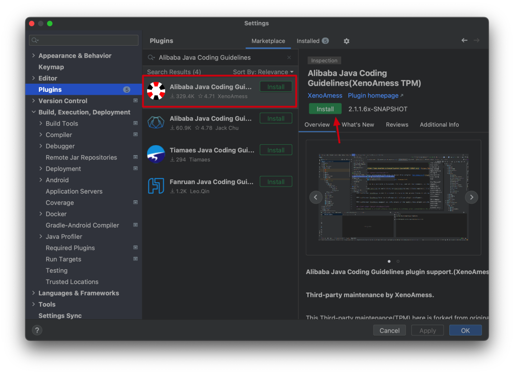Viewport: 514px width, 374px height.
Task: Click the Version Control project-level icon
Action: (x=135, y=100)
